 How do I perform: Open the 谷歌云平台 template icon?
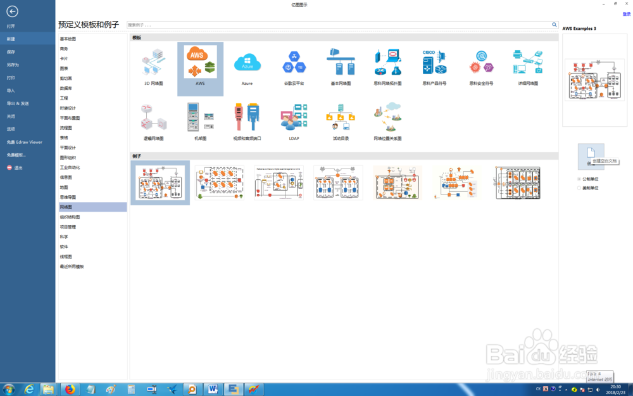[294, 62]
